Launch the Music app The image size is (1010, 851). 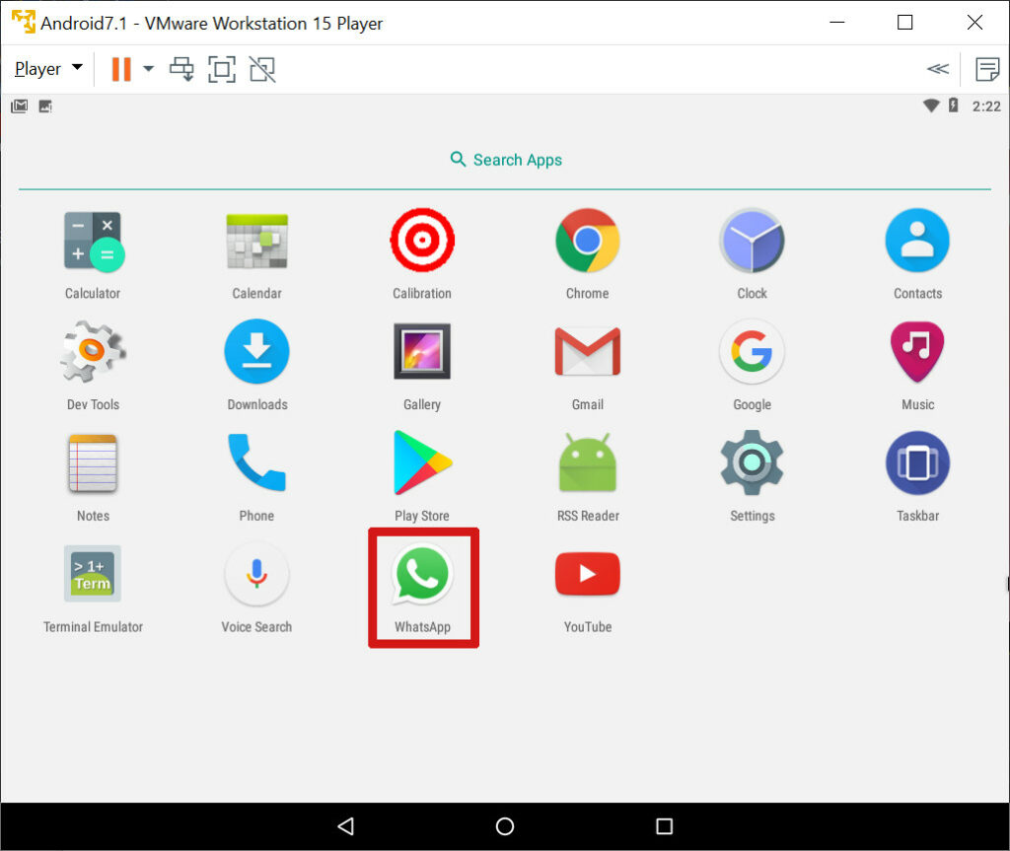[917, 352]
